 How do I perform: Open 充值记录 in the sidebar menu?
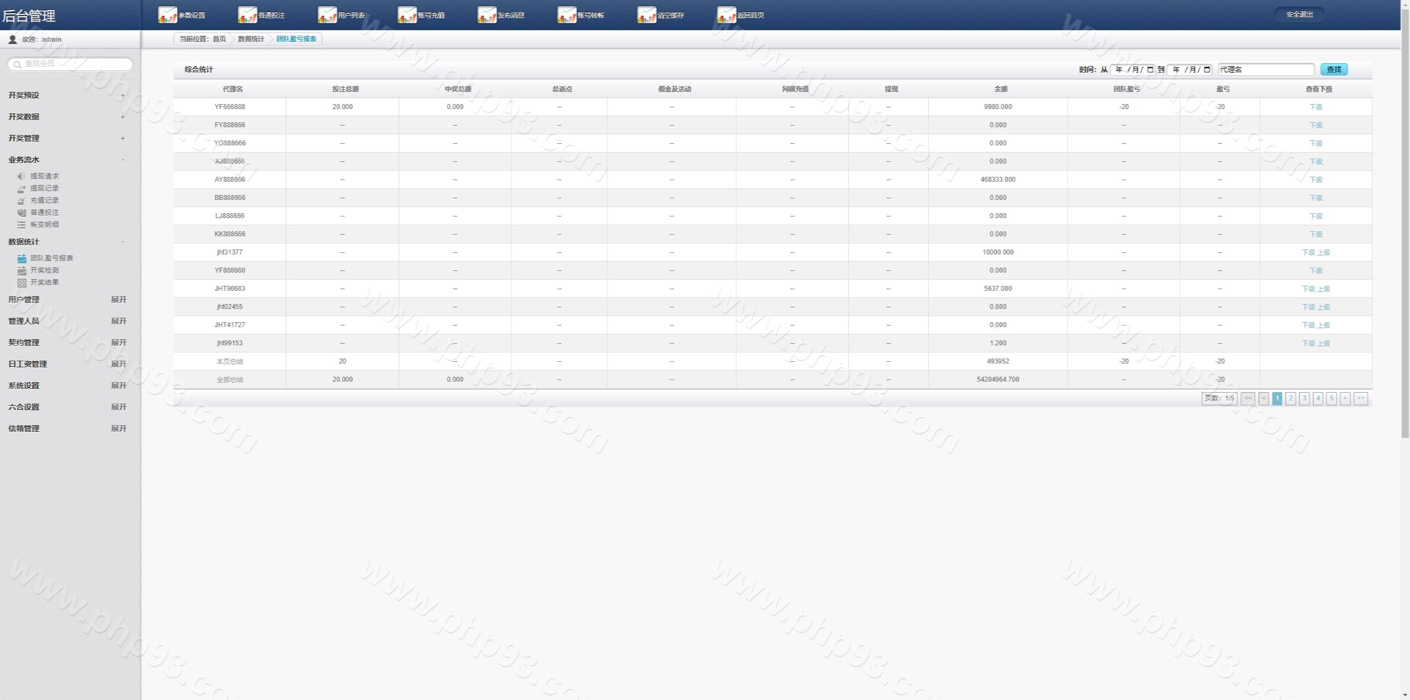pos(44,200)
